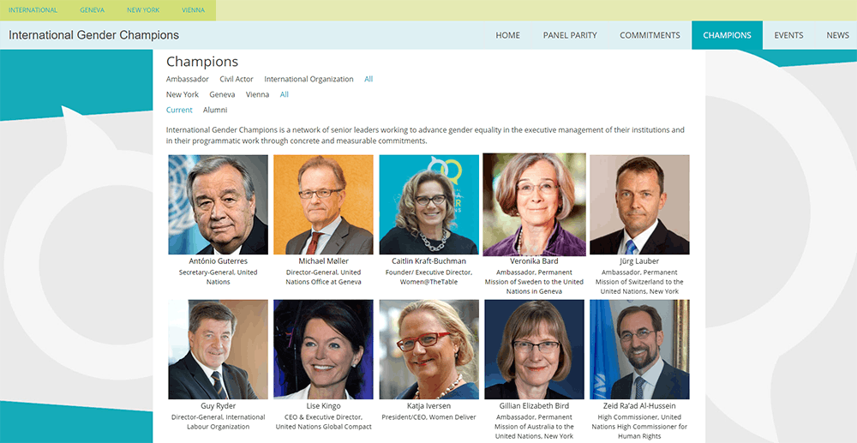Click the International Gender Champions site title

click(x=93, y=35)
